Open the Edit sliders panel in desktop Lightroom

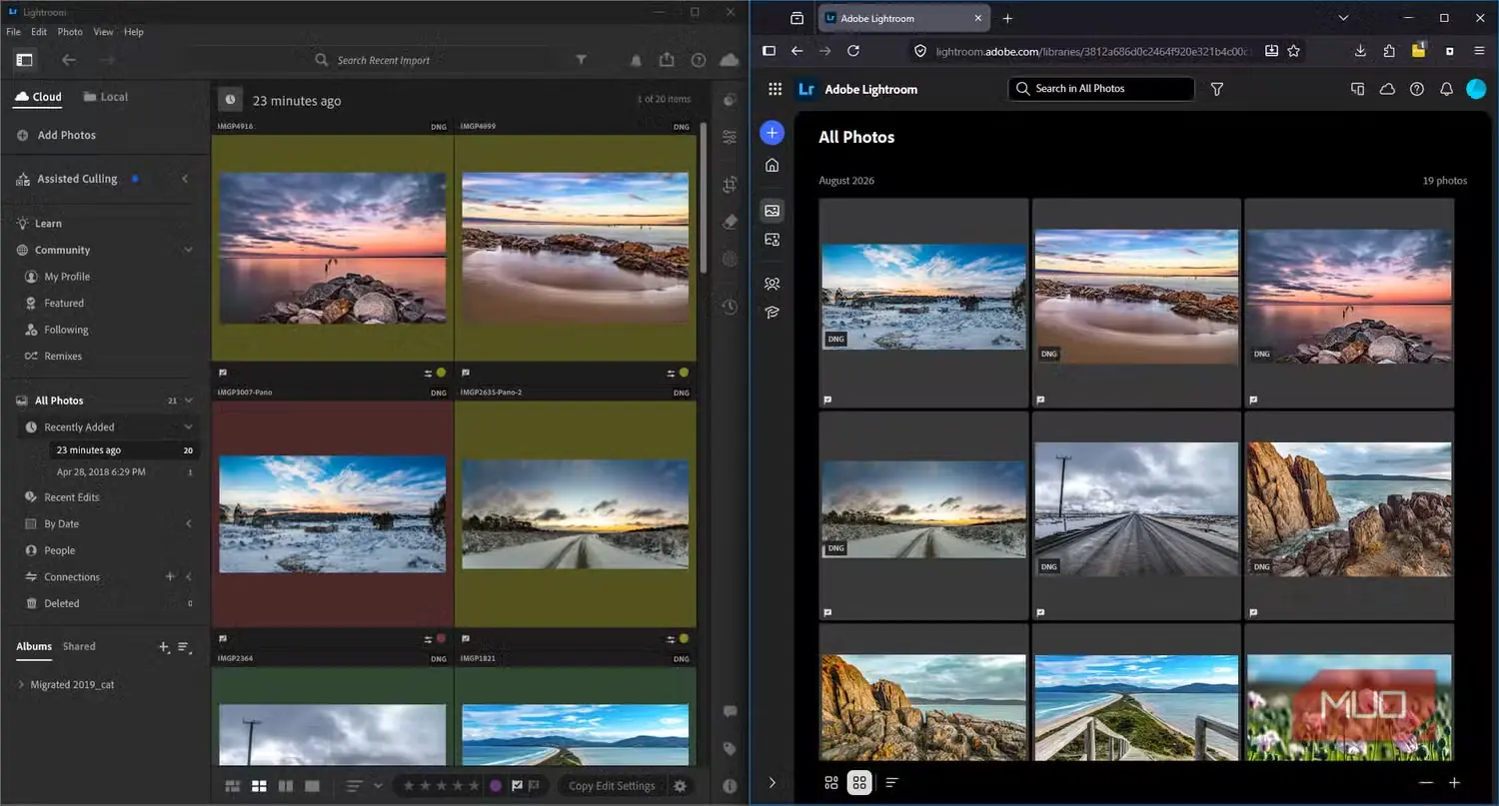click(731, 137)
